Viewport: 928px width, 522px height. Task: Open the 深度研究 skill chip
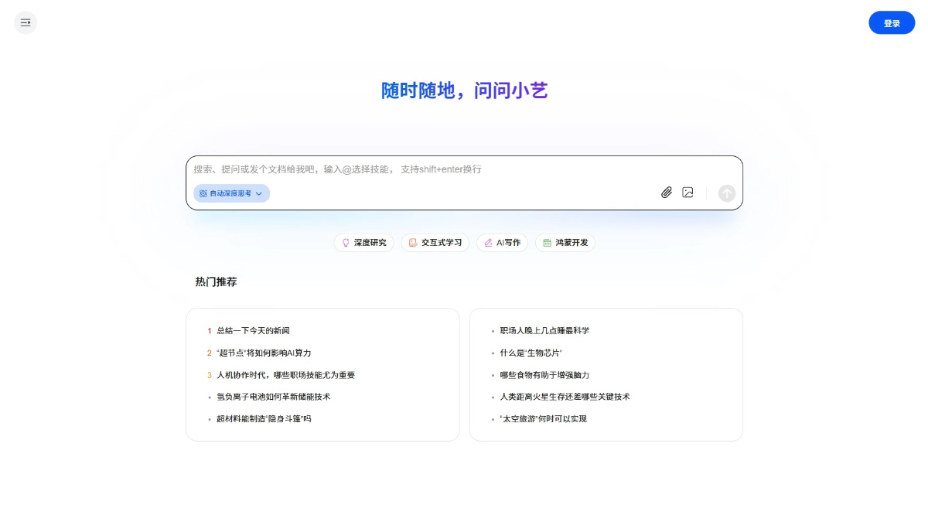(x=363, y=242)
